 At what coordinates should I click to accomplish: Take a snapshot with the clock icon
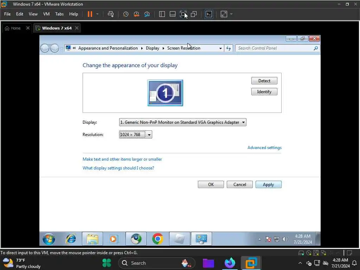click(126, 14)
